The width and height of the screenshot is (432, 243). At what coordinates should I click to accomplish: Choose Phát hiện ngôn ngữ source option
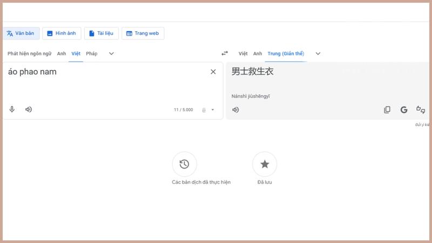point(30,53)
